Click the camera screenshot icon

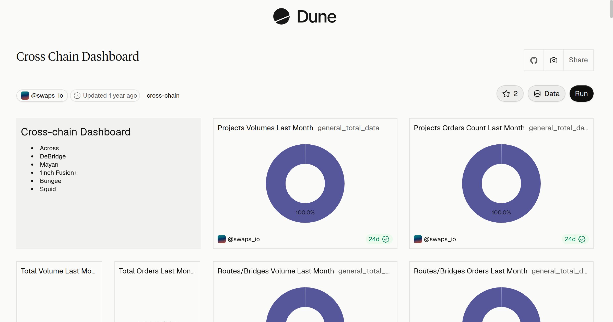pos(553,60)
